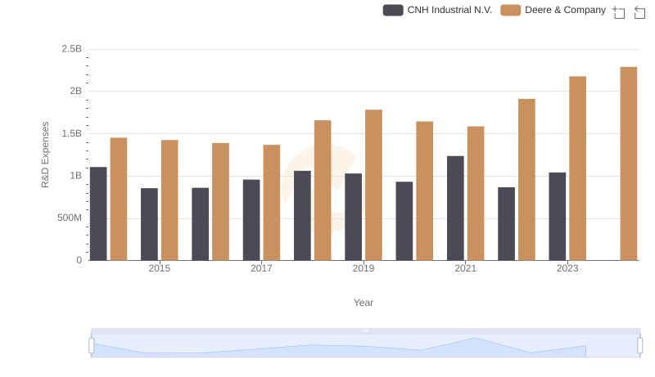655x377 pixels.
Task: Toggle CNH Industrial N.V. legend series
Action: 437,10
